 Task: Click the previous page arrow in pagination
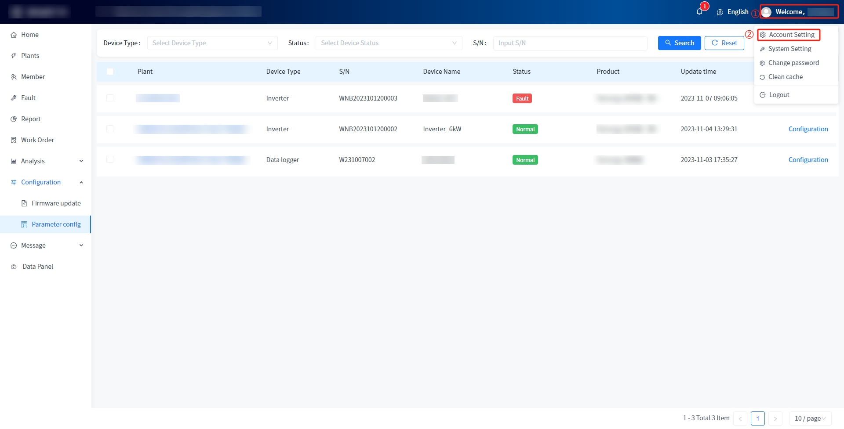click(740, 418)
